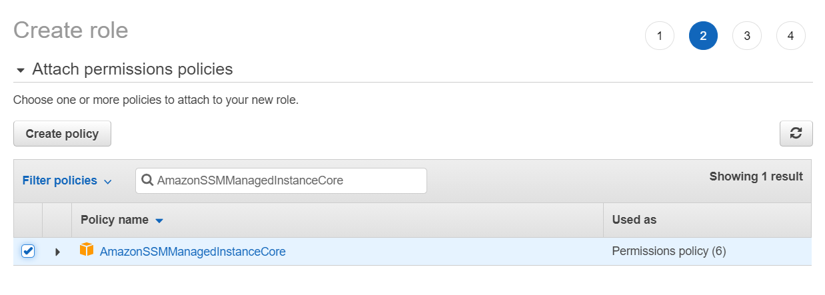The image size is (825, 295).
Task: Click the Create role page heading
Action: tap(71, 30)
